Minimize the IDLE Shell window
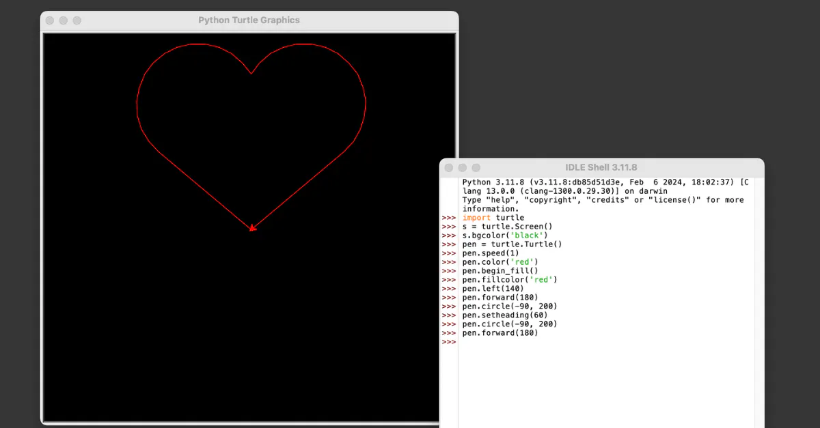Viewport: 820px width, 428px height. tap(463, 167)
